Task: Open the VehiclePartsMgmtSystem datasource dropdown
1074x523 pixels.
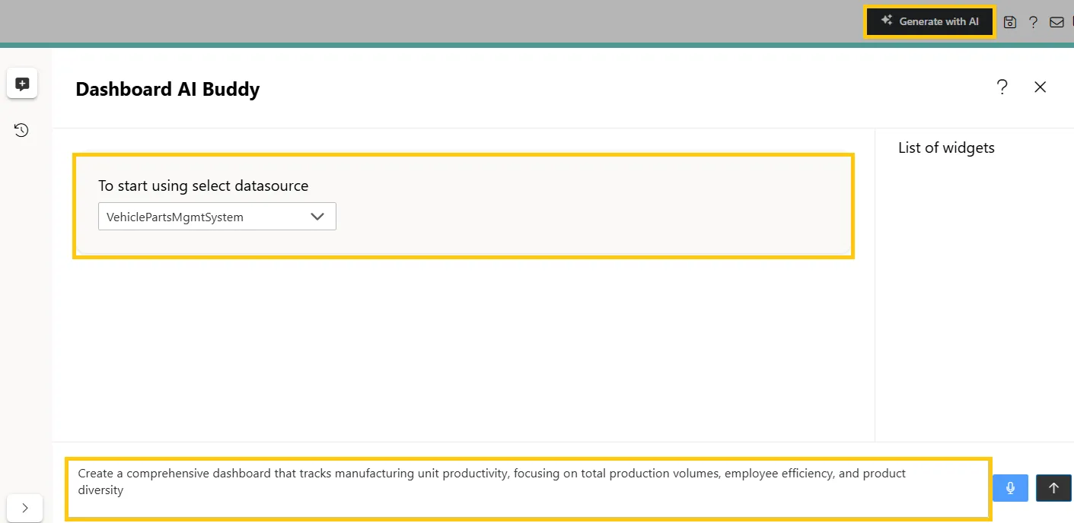Action: [217, 217]
